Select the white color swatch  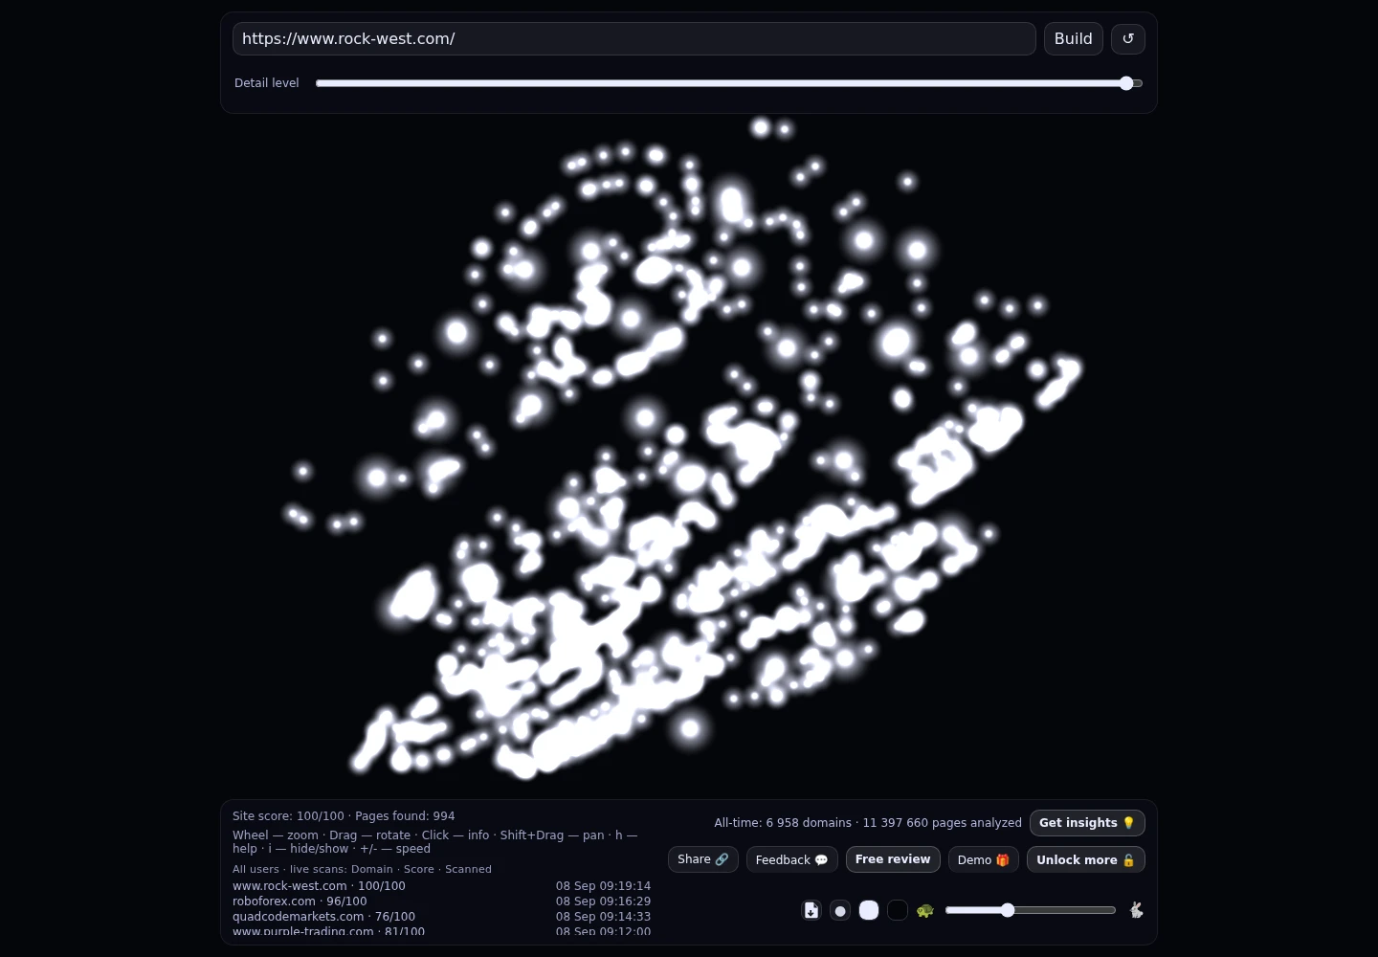(869, 910)
